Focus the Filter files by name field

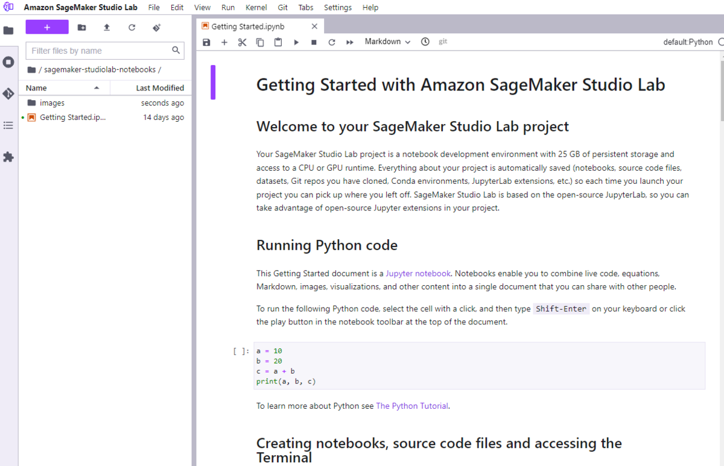104,51
